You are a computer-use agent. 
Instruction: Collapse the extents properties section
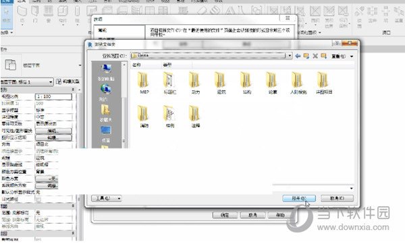tap(73, 206)
